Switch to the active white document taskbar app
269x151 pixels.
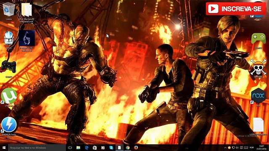click(119, 148)
